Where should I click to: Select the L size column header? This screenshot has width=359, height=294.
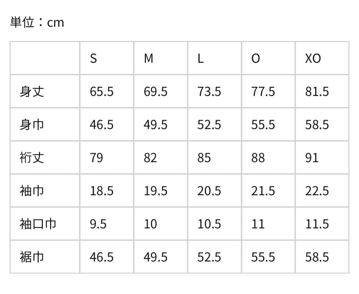200,58
